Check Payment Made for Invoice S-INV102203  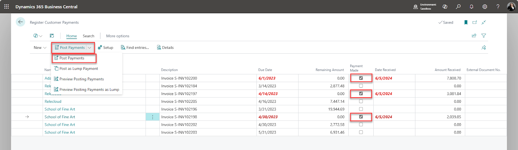(361, 132)
